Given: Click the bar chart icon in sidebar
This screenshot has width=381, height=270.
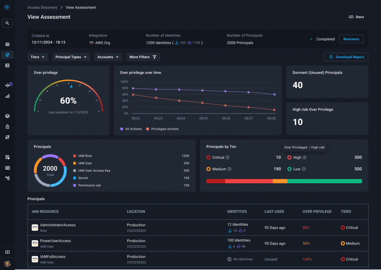Looking at the screenshot, I should click(x=7, y=96).
